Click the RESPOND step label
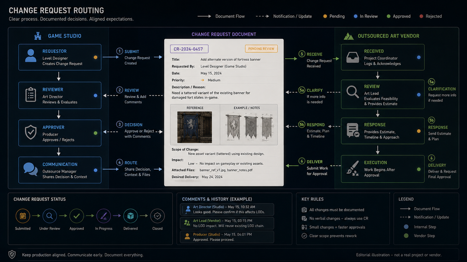The width and height of the screenshot is (467, 262). tap(316, 125)
